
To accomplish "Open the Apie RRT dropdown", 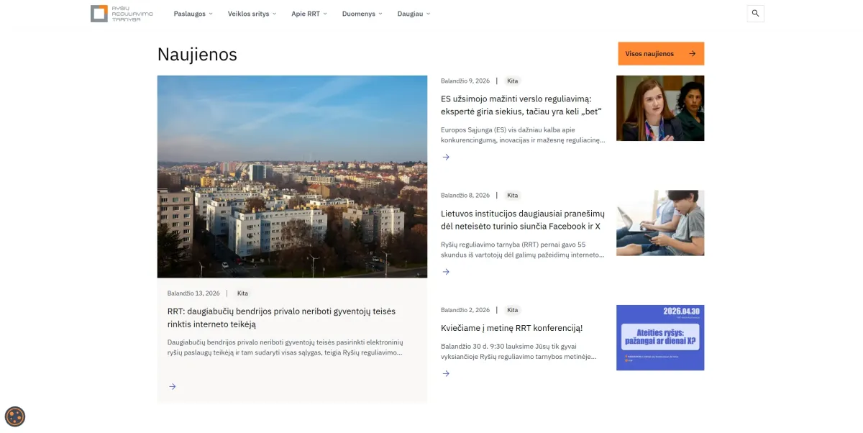I will (309, 14).
